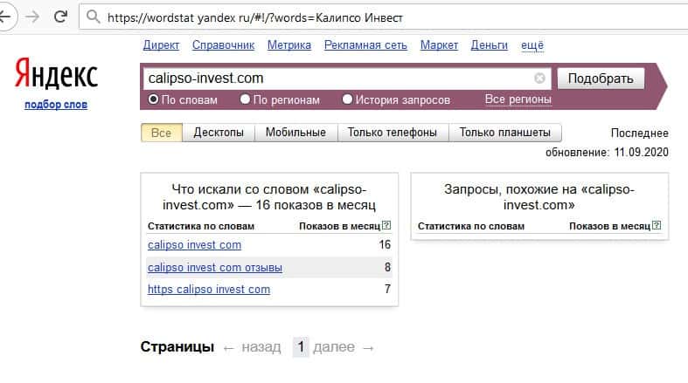Click the browser reload icon
The image size is (688, 383).
pyautogui.click(x=60, y=17)
